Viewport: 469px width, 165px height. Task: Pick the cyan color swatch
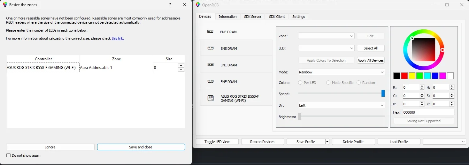(427, 76)
